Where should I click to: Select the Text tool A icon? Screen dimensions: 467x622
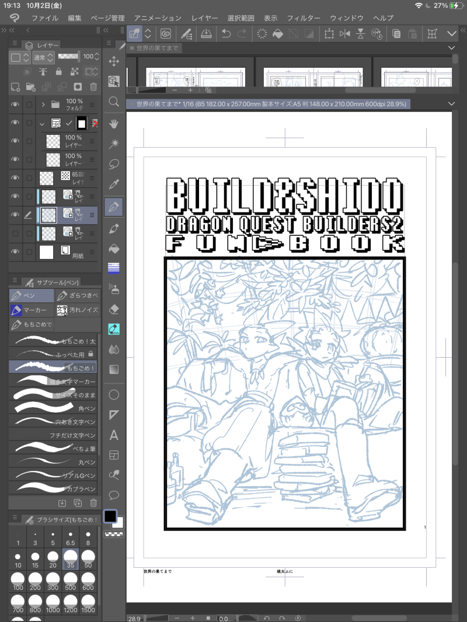pos(114,435)
